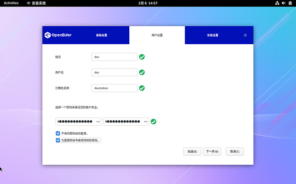This screenshot has width=296, height=184.
Task: Select the 用户设置 tab
Action: 157,35
